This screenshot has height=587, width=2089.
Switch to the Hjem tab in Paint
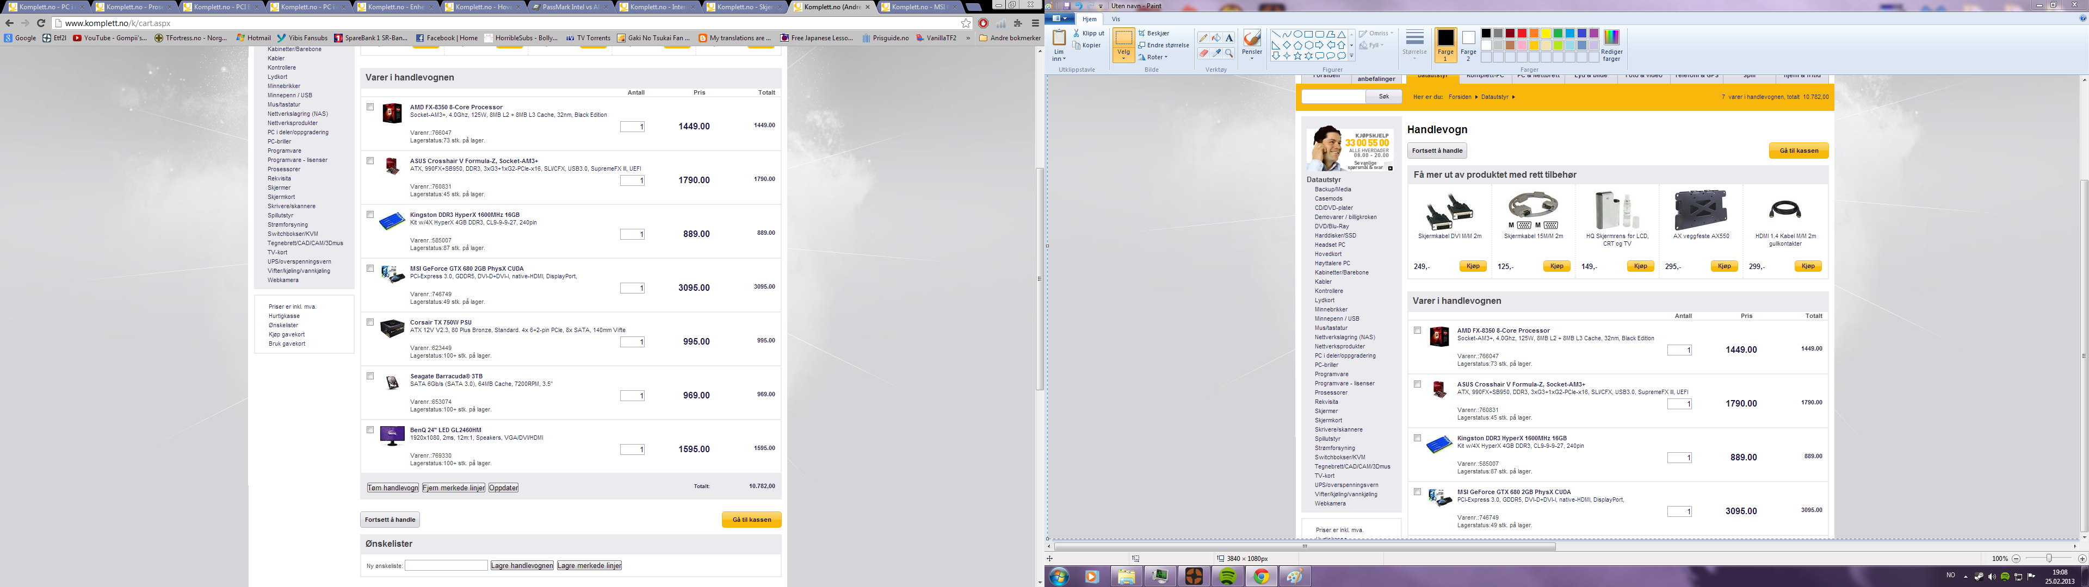pos(1089,20)
